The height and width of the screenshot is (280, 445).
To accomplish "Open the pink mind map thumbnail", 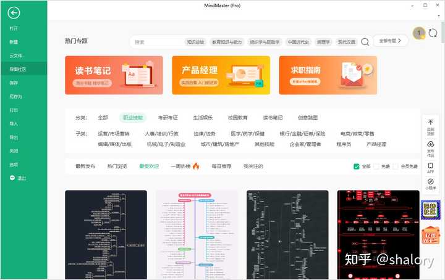I will coord(197,234).
